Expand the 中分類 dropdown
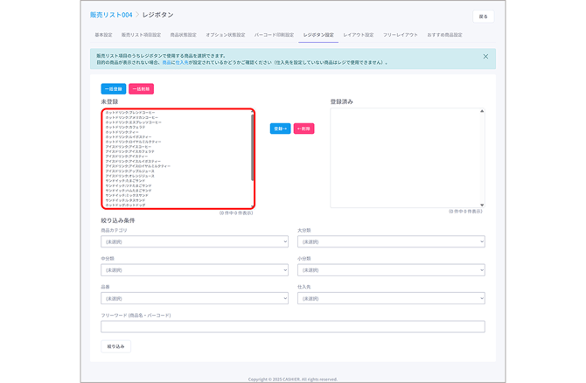Screen dimensions: 586x383 pos(194,270)
